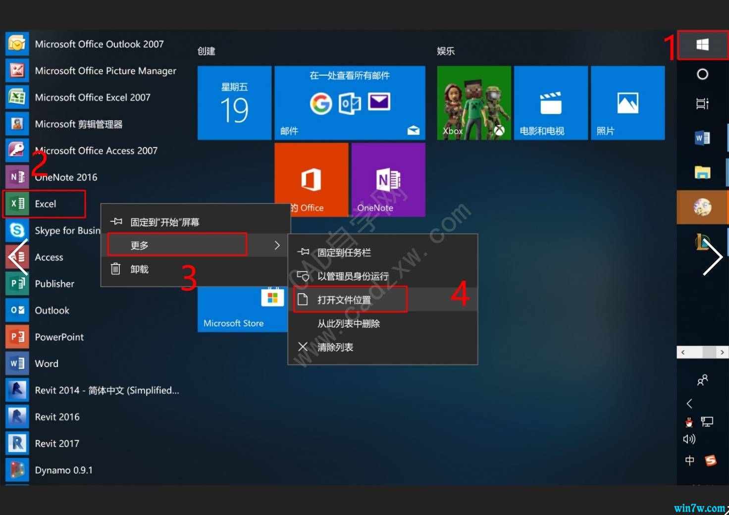Click the taskbar scrollbar left arrow
The image size is (729, 515).
[683, 352]
